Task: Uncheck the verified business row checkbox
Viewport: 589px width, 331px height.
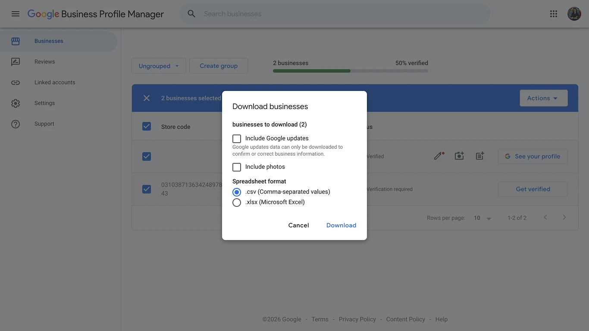Action: click(147, 156)
